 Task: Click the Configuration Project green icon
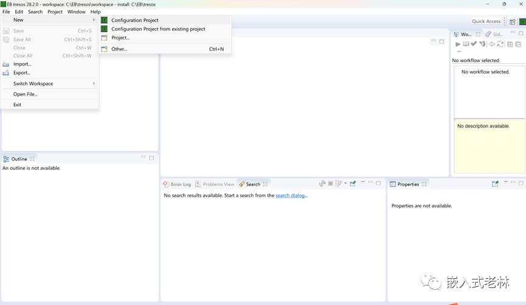point(105,20)
